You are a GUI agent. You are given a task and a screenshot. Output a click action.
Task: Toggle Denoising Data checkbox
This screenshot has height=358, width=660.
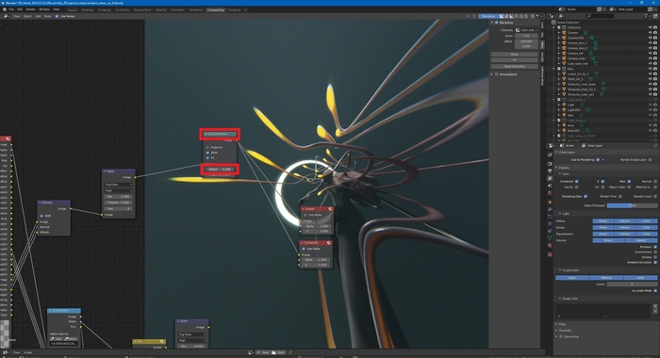[586, 197]
